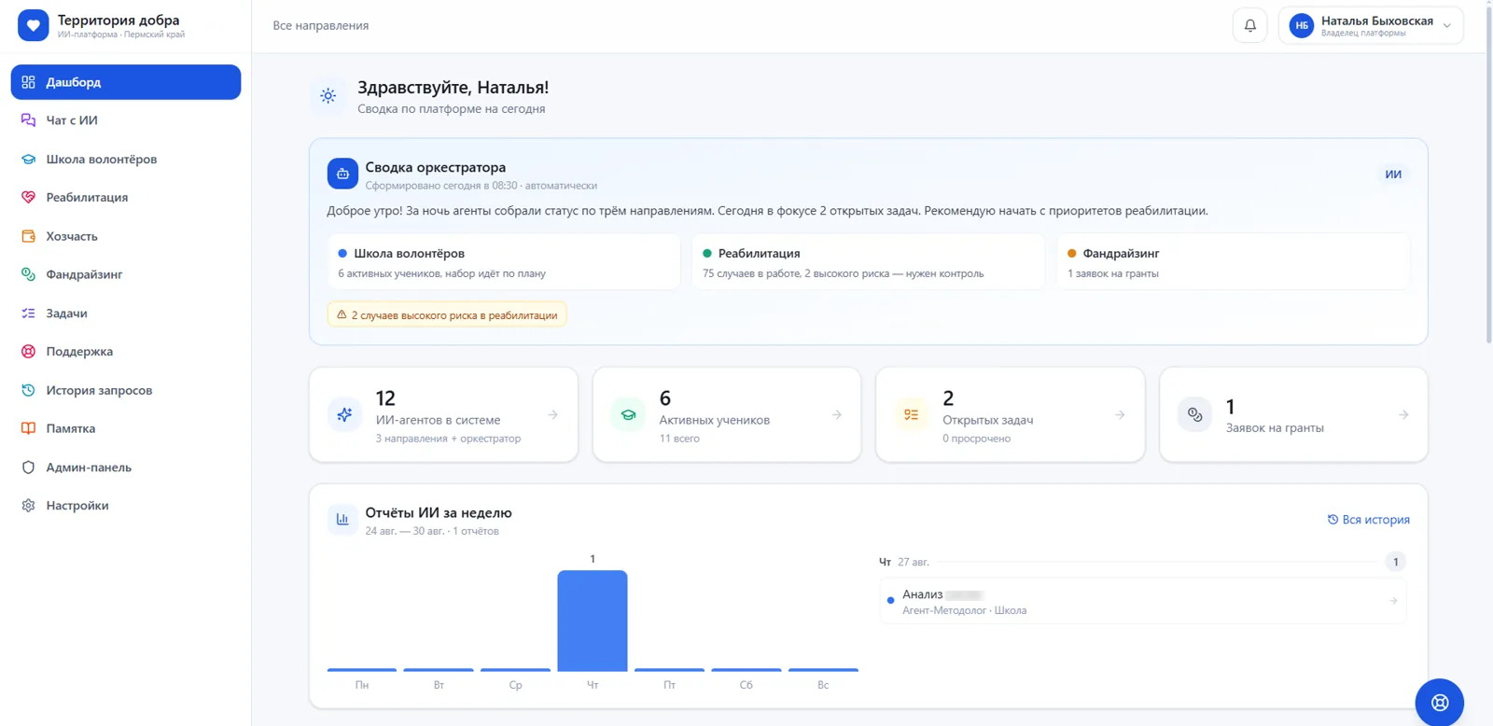Click the НБ avatar circle
This screenshot has width=1493, height=726.
(x=1301, y=26)
